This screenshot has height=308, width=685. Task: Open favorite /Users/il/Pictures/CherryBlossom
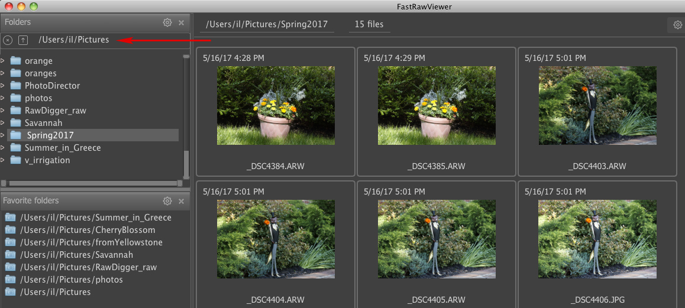pyautogui.click(x=88, y=230)
